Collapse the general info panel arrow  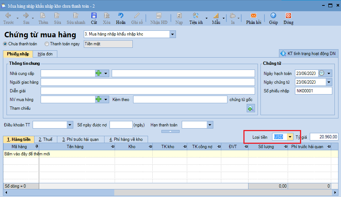point(170,131)
